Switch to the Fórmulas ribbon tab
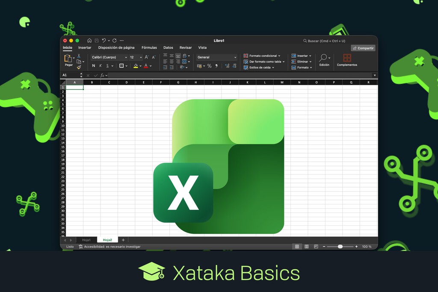 [x=149, y=47]
